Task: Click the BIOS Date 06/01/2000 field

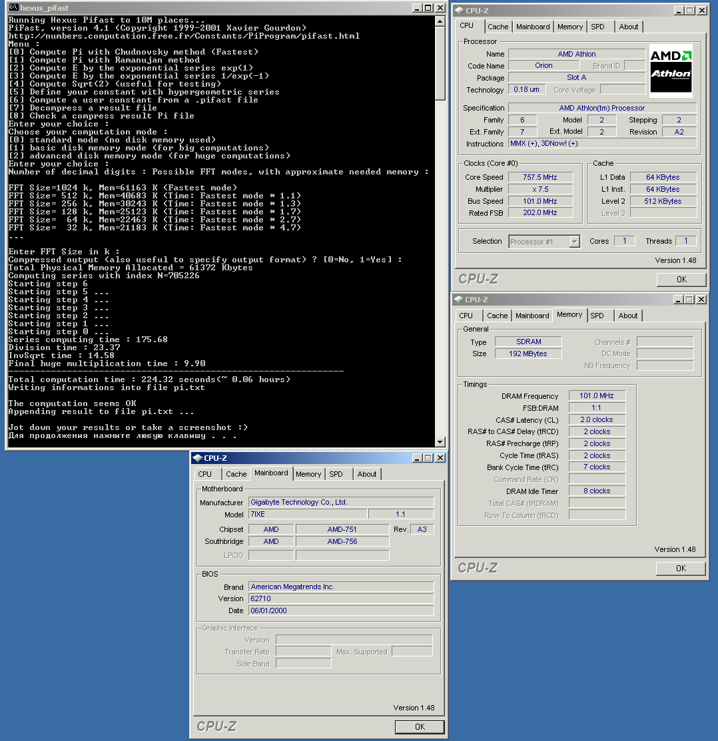Action: tap(341, 611)
